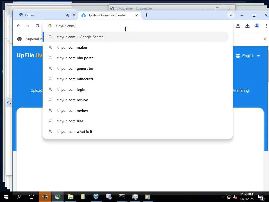Open the zipped folder taskbar app
This screenshot has height=202, width=269.
(83, 197)
